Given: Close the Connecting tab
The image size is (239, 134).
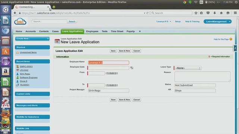Looking at the screenshot, I should click(48, 7).
